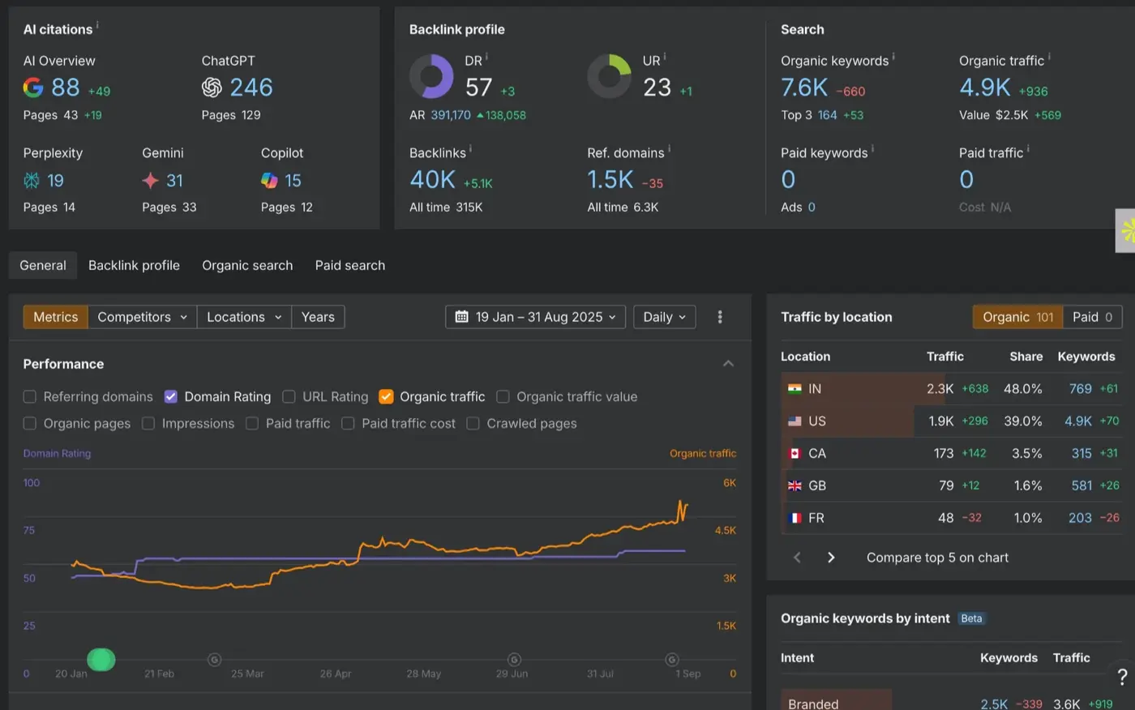The height and width of the screenshot is (710, 1135).
Task: Open 769 keywords for India row
Action: [x=1080, y=389]
